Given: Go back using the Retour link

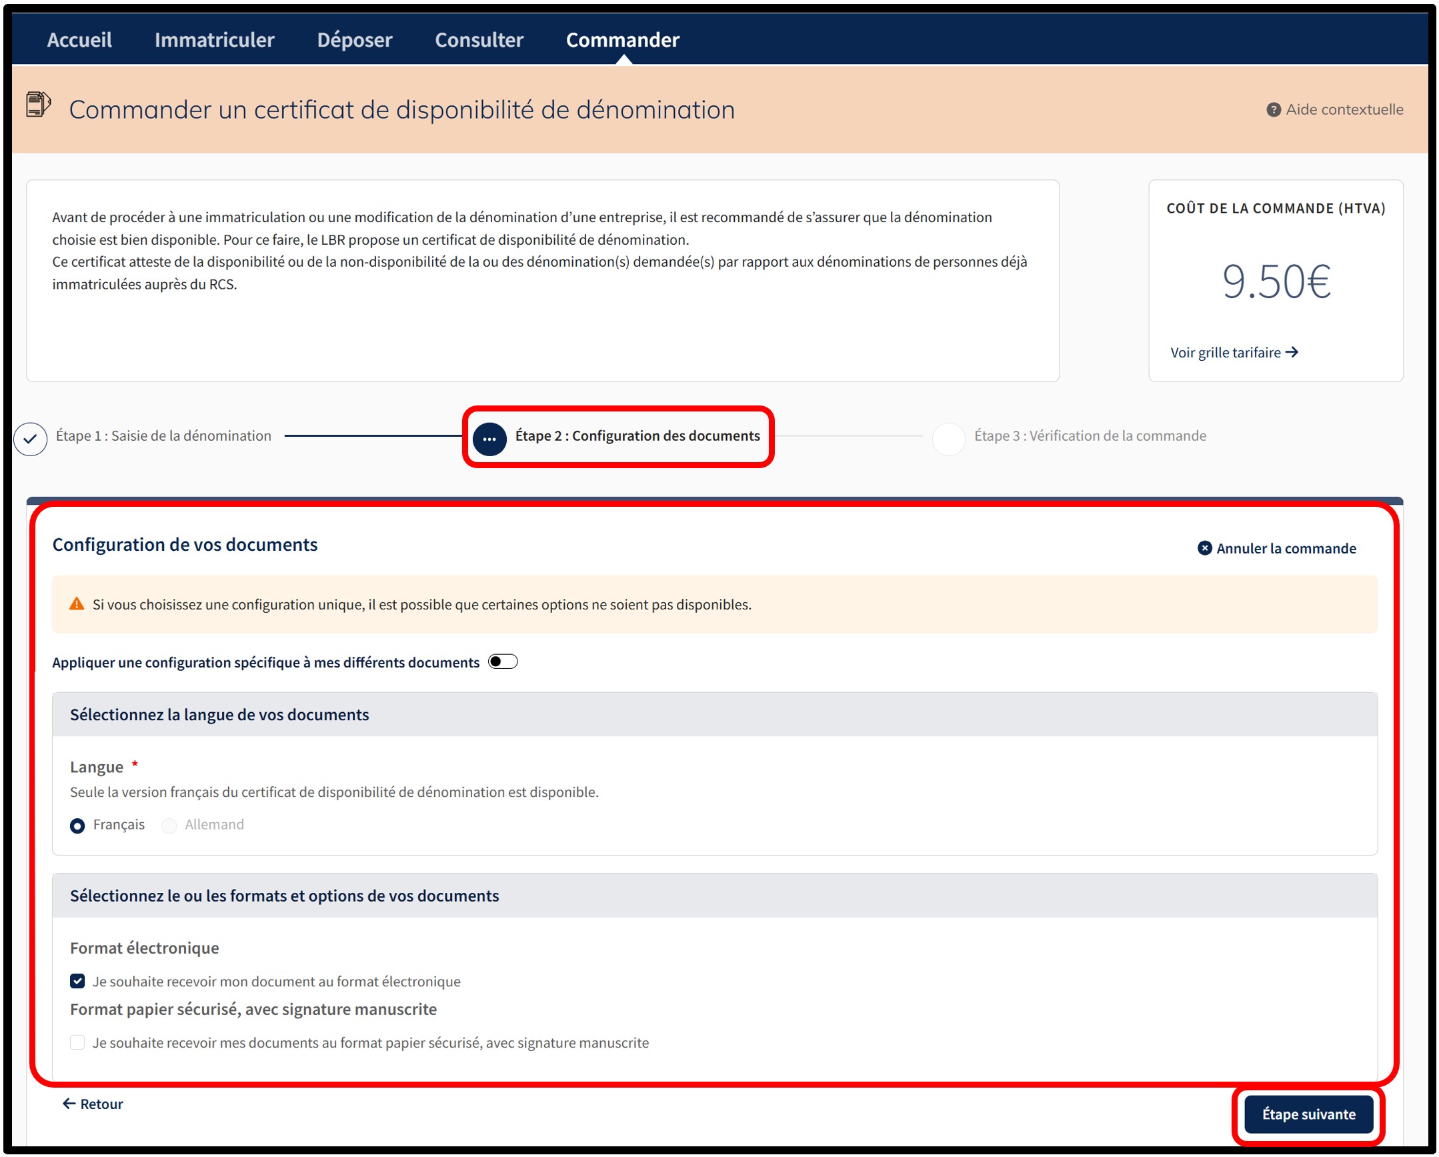Looking at the screenshot, I should click(93, 1104).
